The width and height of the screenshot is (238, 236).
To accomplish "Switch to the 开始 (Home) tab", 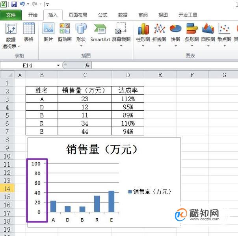I will [33, 15].
